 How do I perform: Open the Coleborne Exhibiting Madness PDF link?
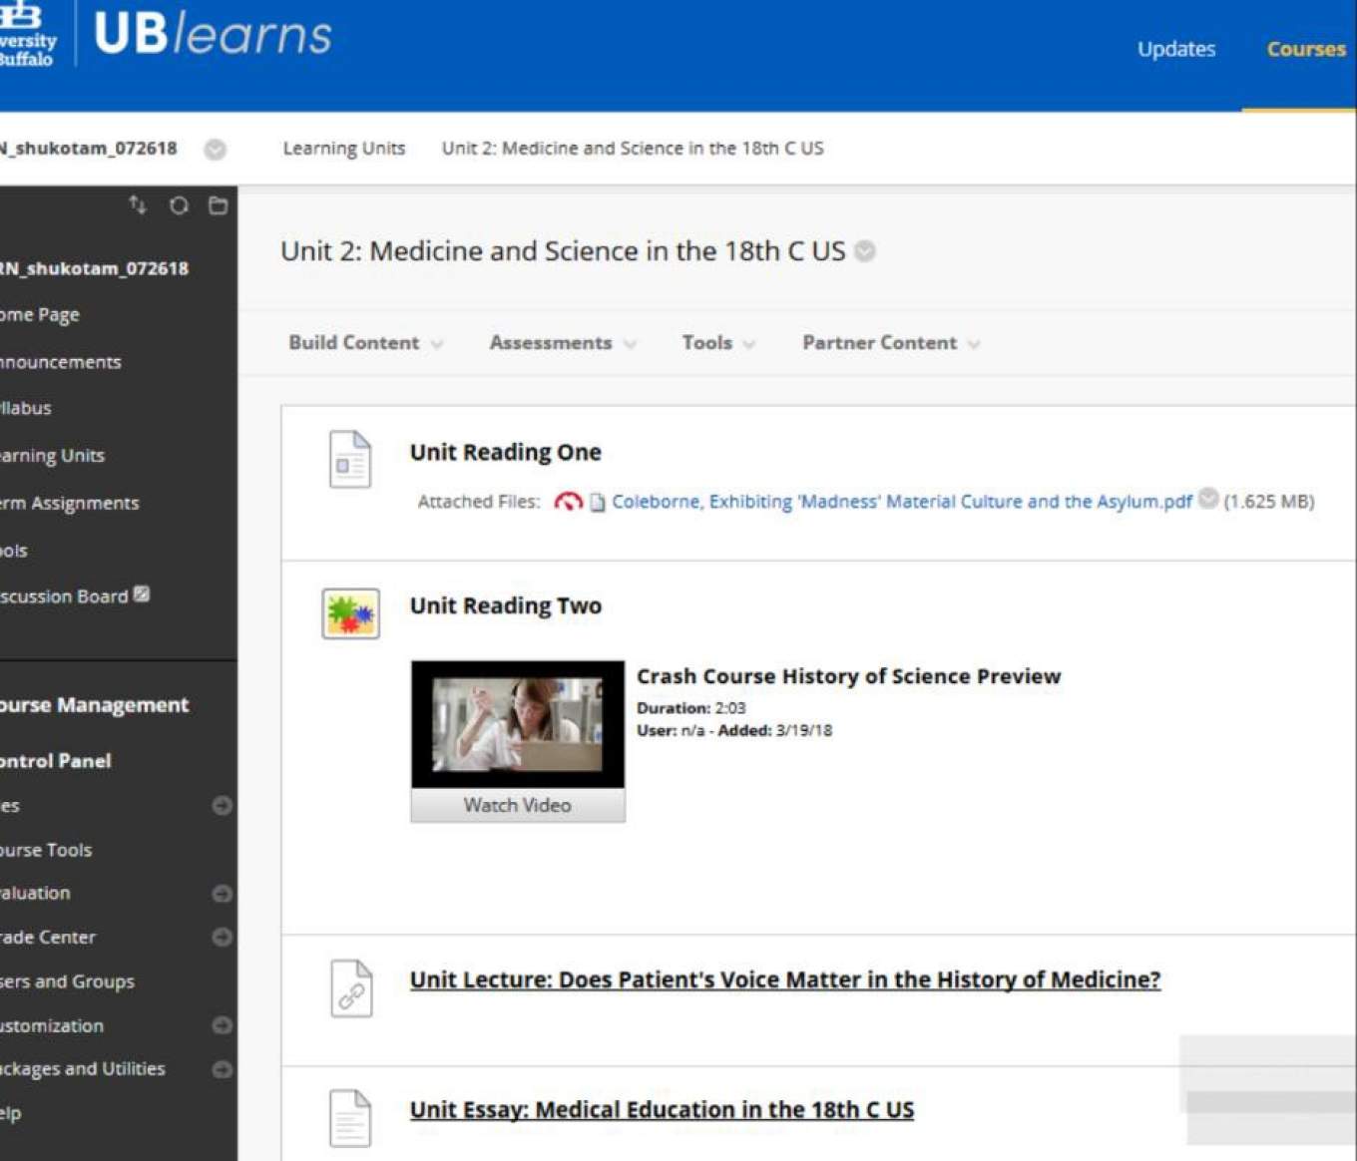[x=901, y=502]
